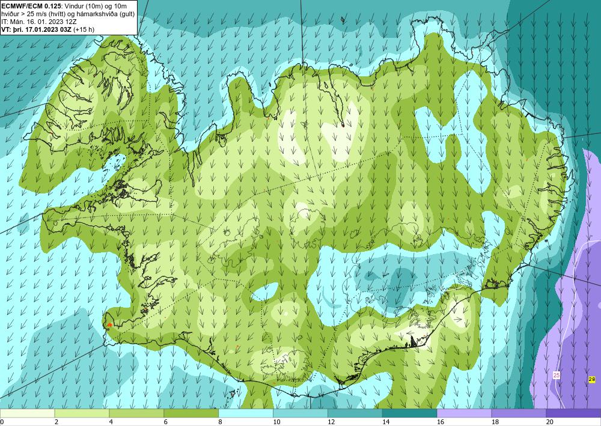Click the "VT: þri. 17.01.2023 03Z" valid time
Viewport: 601px width, 426px height.
click(x=37, y=29)
